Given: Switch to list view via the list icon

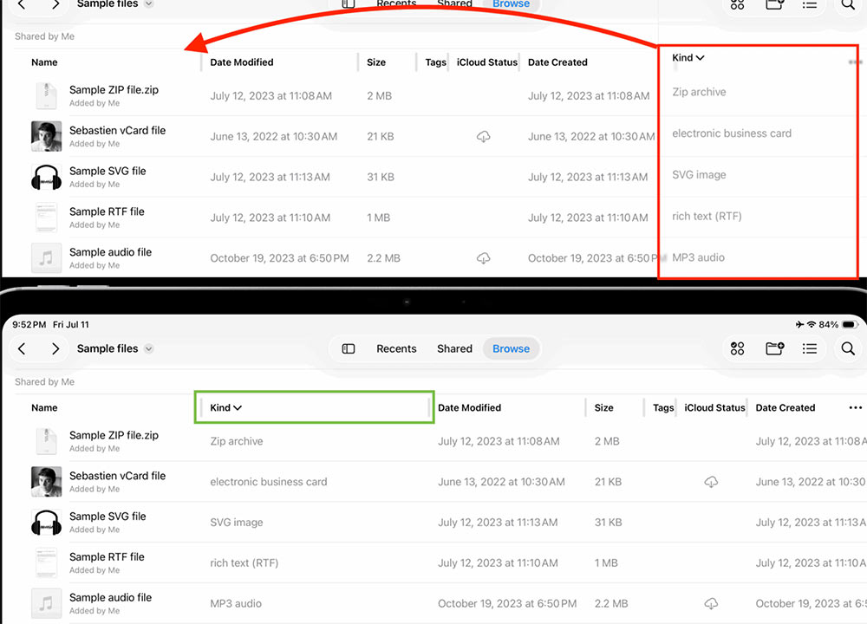Looking at the screenshot, I should 811,348.
